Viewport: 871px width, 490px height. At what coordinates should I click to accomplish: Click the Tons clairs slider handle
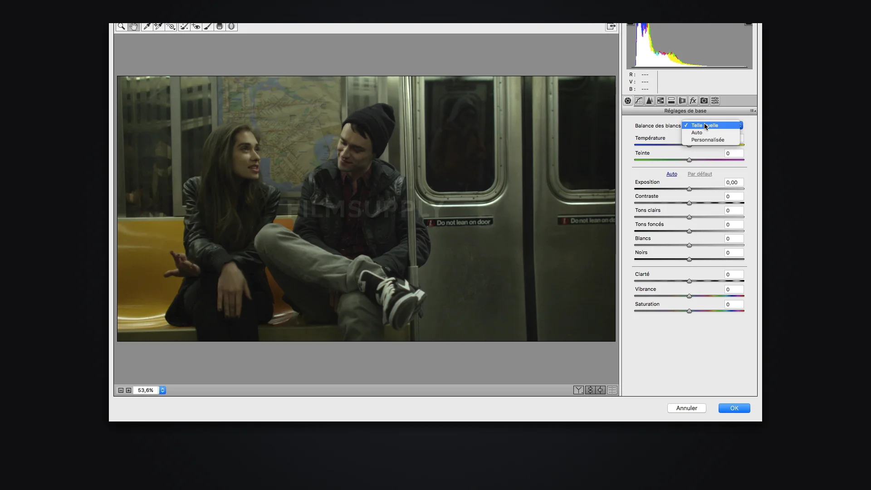coord(689,217)
